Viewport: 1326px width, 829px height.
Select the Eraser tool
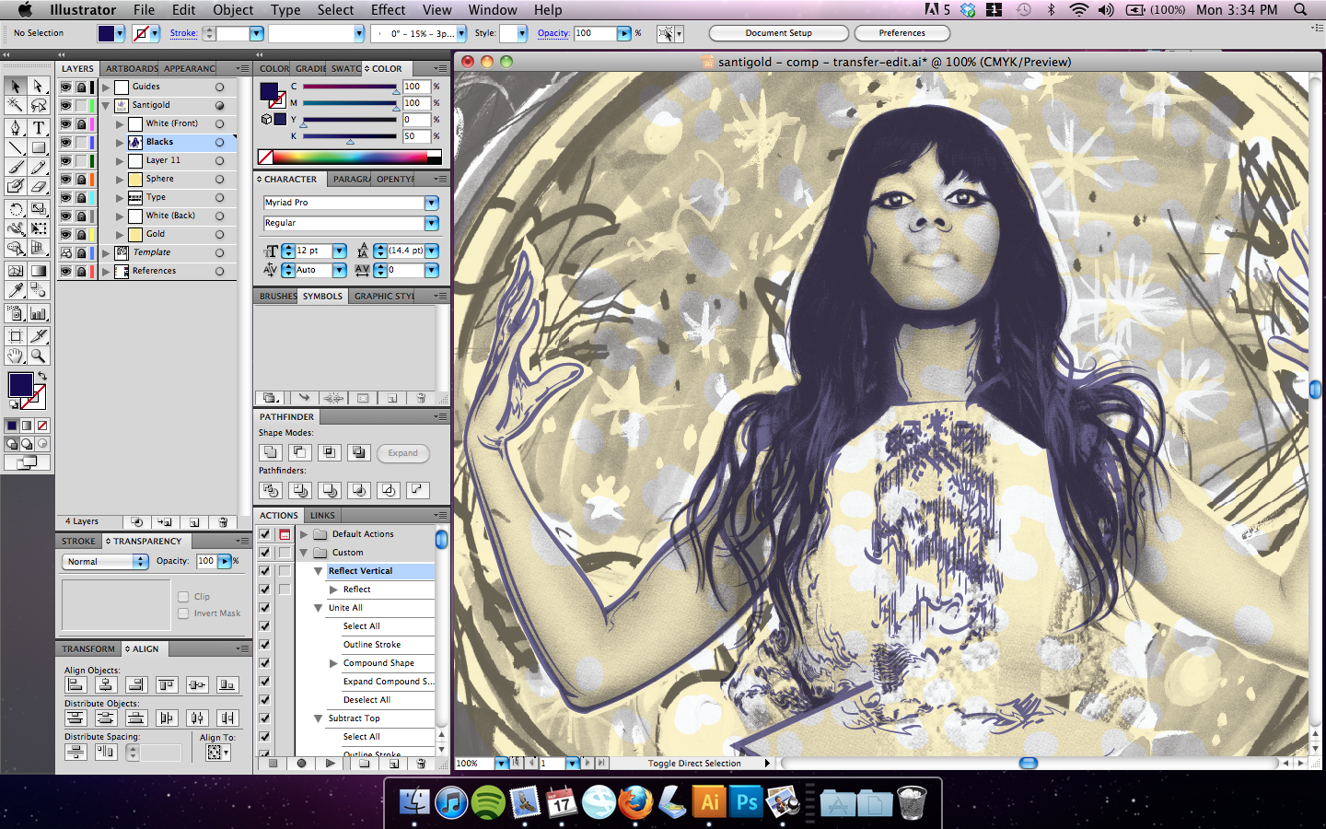click(x=39, y=186)
